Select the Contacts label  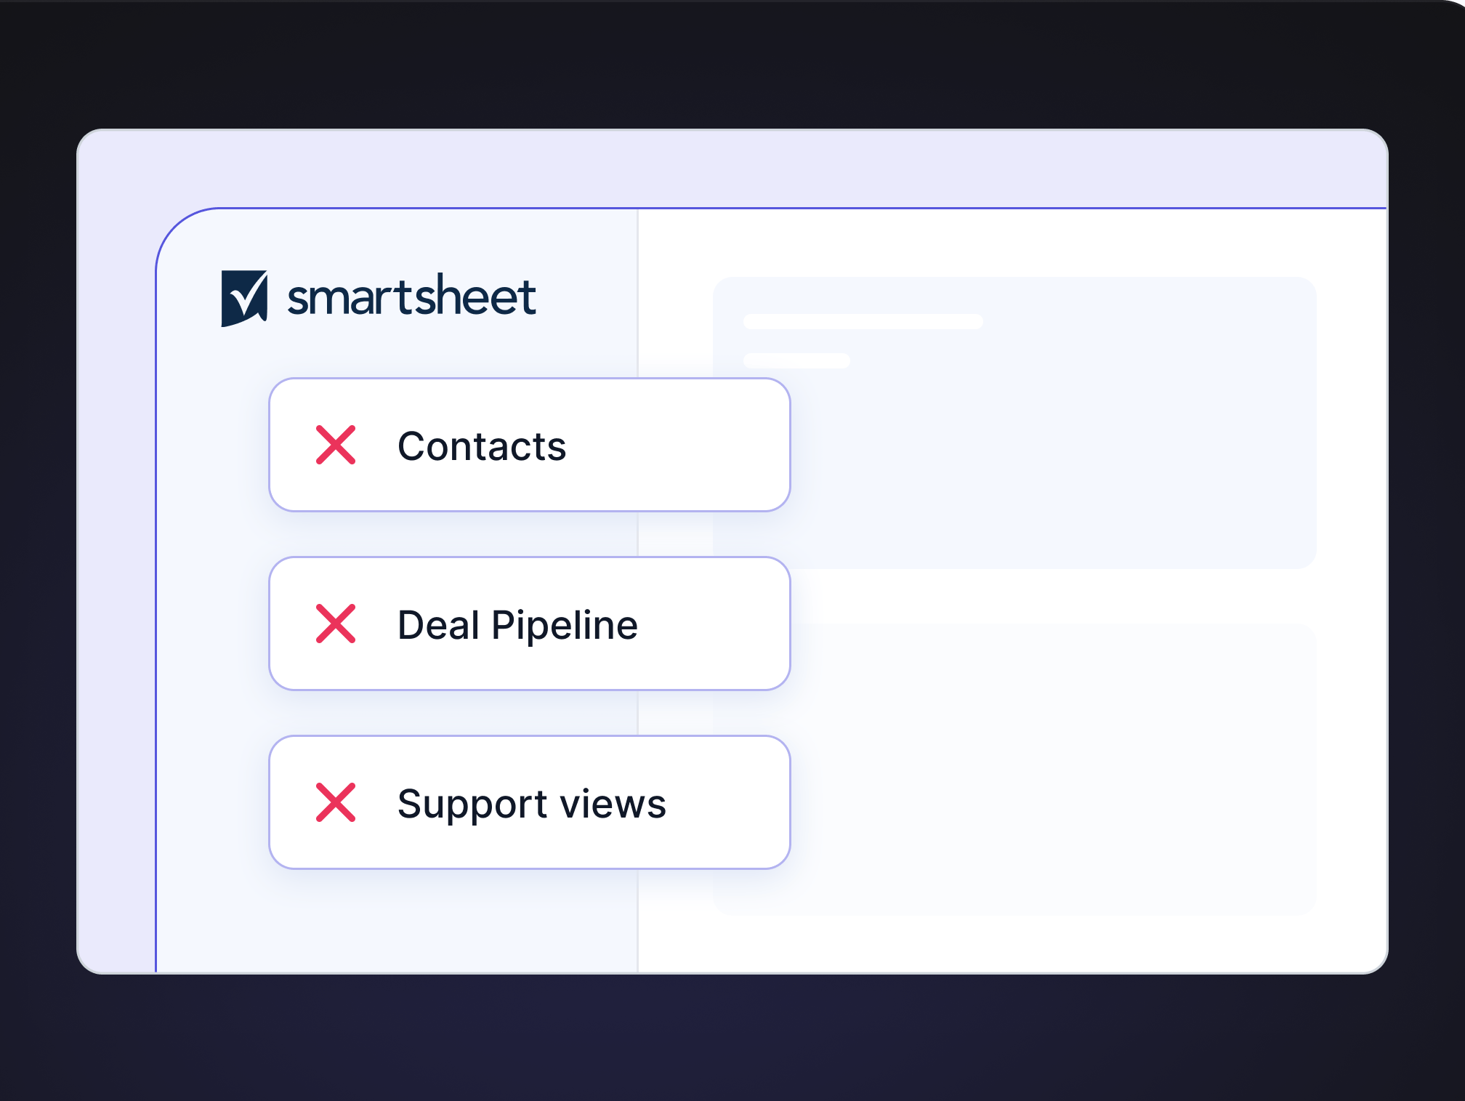click(481, 445)
